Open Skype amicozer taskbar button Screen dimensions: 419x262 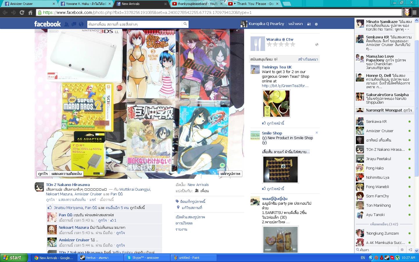[x=147, y=258]
